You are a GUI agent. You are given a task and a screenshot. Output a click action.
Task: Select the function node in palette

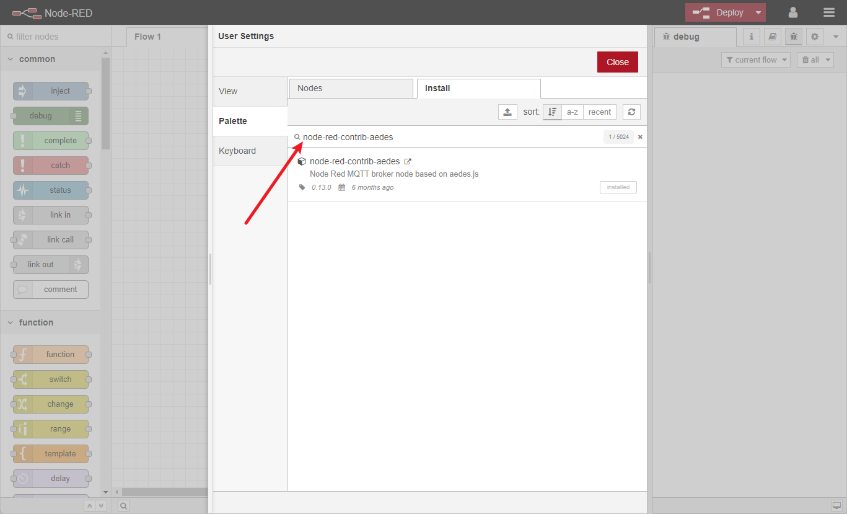coord(51,355)
